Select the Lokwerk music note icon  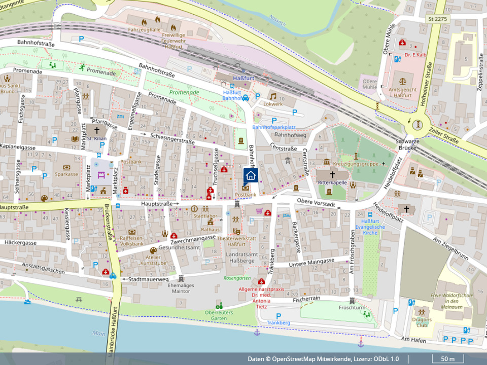point(273,96)
